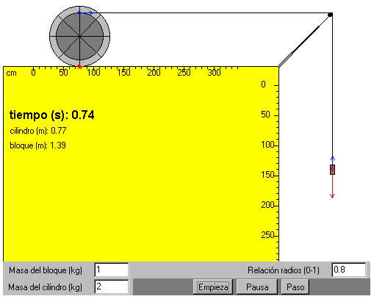Click the cilindro (m) position readout
This screenshot has width=374, height=299.
tap(38, 131)
